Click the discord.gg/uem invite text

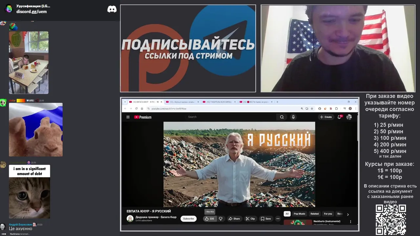coord(31,11)
